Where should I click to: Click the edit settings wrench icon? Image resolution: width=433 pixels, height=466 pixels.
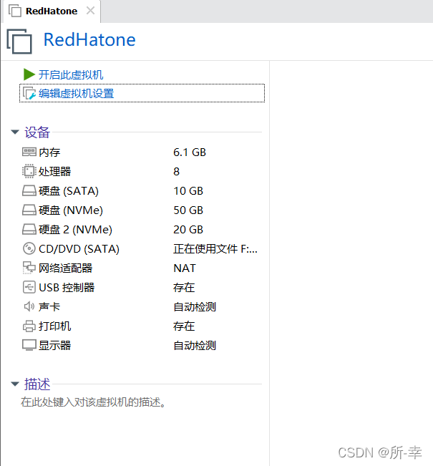coord(29,94)
